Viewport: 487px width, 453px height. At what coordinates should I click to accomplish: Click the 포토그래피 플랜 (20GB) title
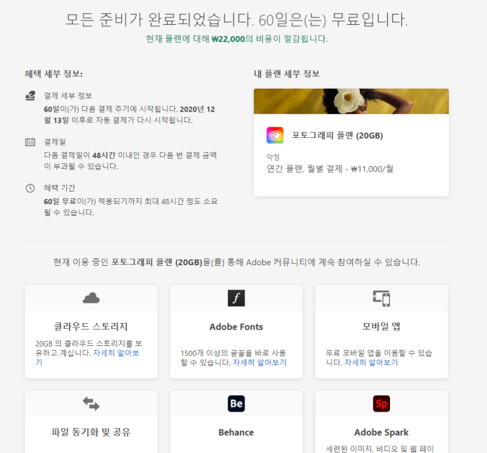[x=338, y=136]
